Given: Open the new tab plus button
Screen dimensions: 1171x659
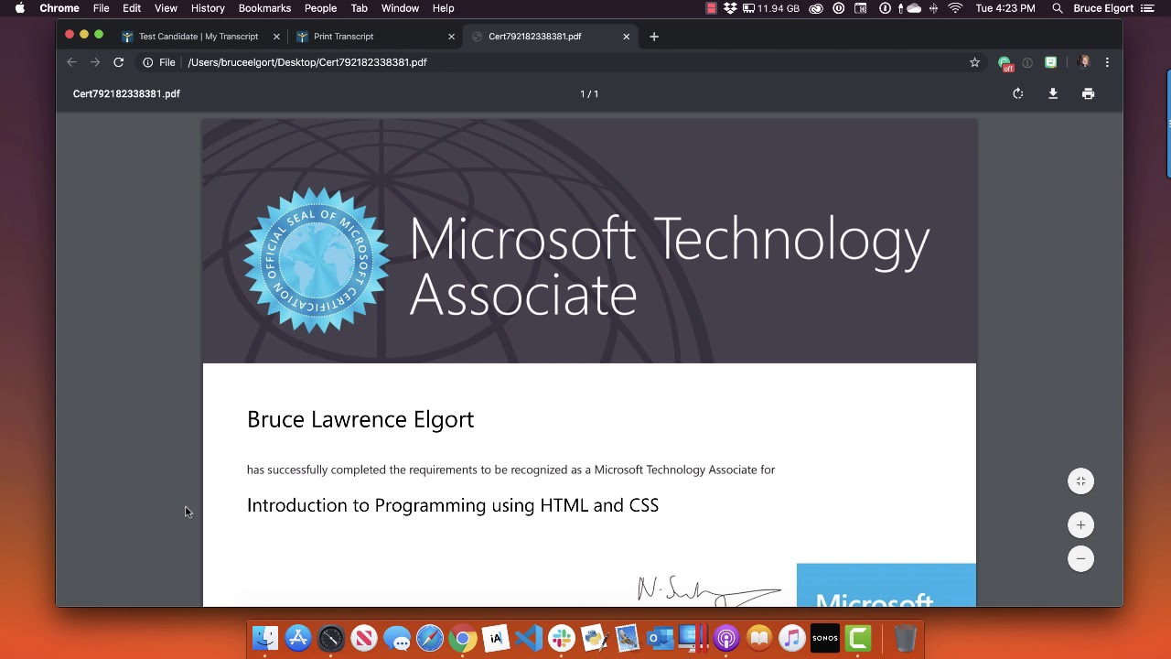Looking at the screenshot, I should click(654, 37).
